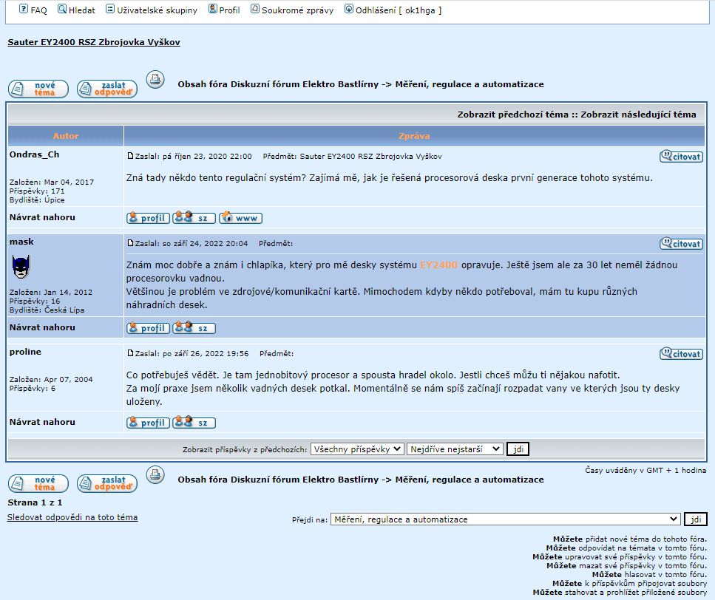Click 'Zobrazit následující téma' link
The height and width of the screenshot is (600, 715).
638,115
